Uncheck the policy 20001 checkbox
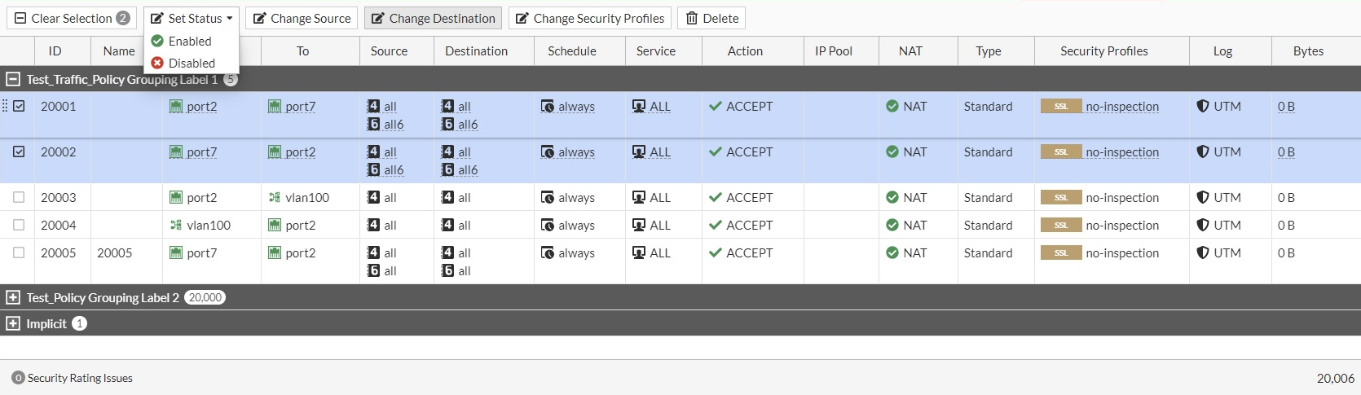The height and width of the screenshot is (395, 1361). (x=19, y=107)
